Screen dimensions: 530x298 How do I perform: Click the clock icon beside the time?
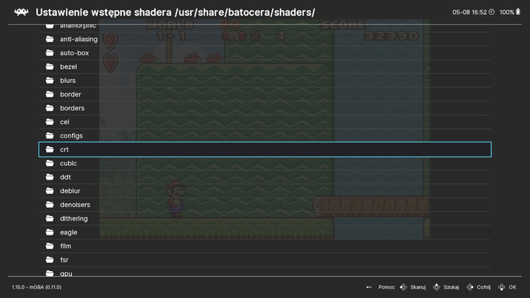[x=491, y=12]
